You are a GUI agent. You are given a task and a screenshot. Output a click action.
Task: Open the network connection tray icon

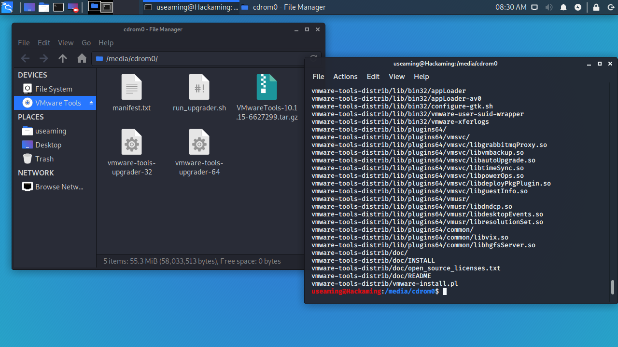coord(535,7)
